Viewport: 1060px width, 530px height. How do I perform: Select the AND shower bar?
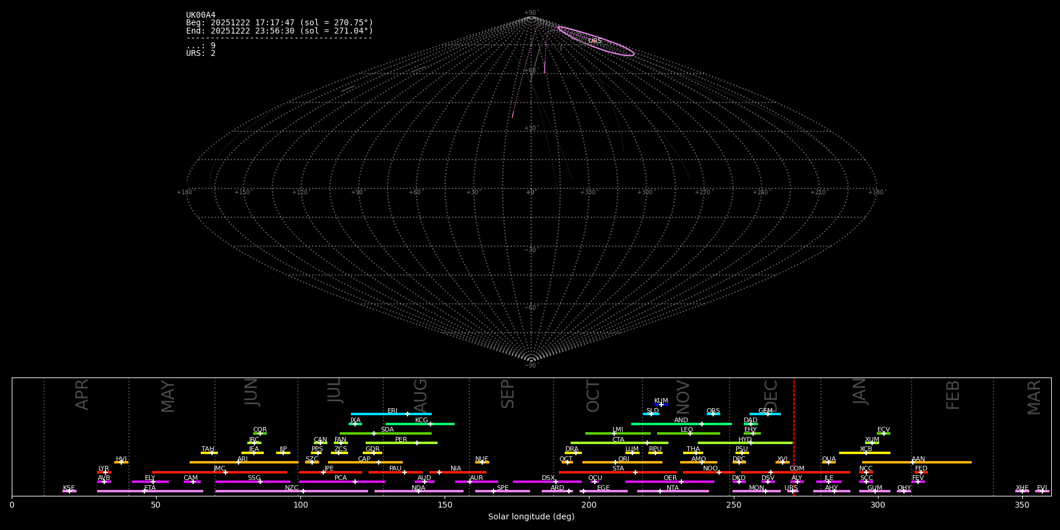(681, 423)
